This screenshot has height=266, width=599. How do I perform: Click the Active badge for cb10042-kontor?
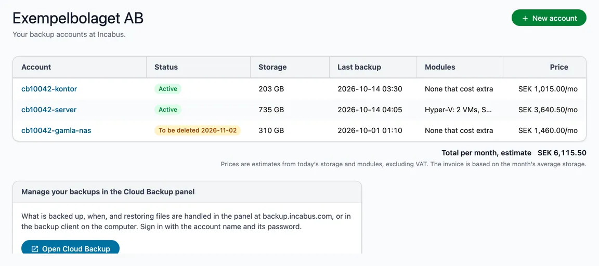(x=168, y=89)
